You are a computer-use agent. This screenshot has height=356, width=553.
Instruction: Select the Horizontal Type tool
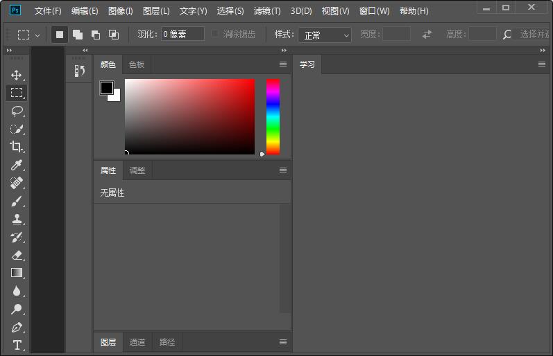pyautogui.click(x=17, y=345)
